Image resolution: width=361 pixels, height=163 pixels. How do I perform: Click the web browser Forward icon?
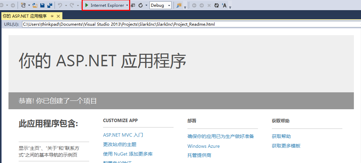202,5
